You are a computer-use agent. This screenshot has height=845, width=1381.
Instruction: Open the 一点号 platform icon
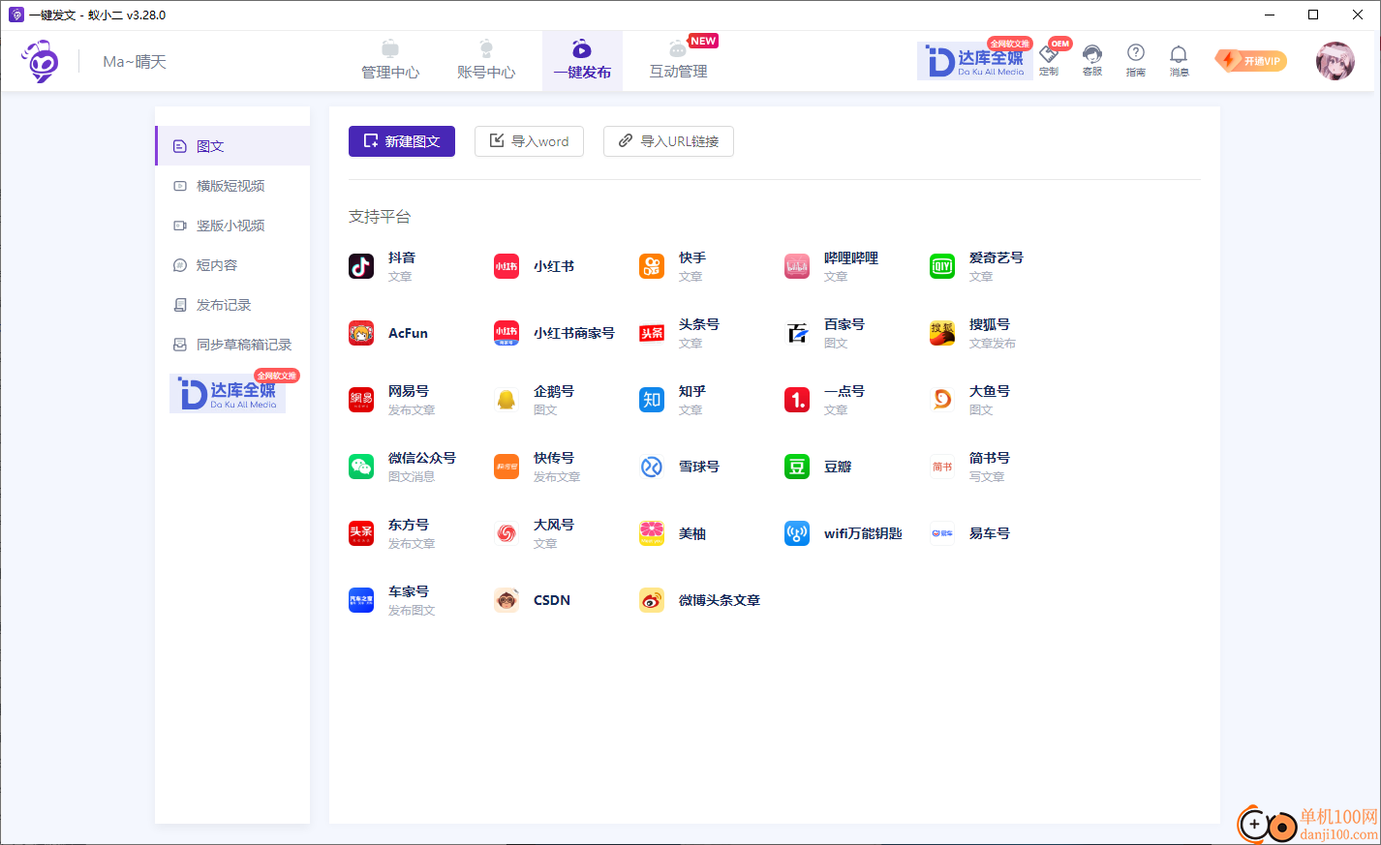pyautogui.click(x=797, y=400)
